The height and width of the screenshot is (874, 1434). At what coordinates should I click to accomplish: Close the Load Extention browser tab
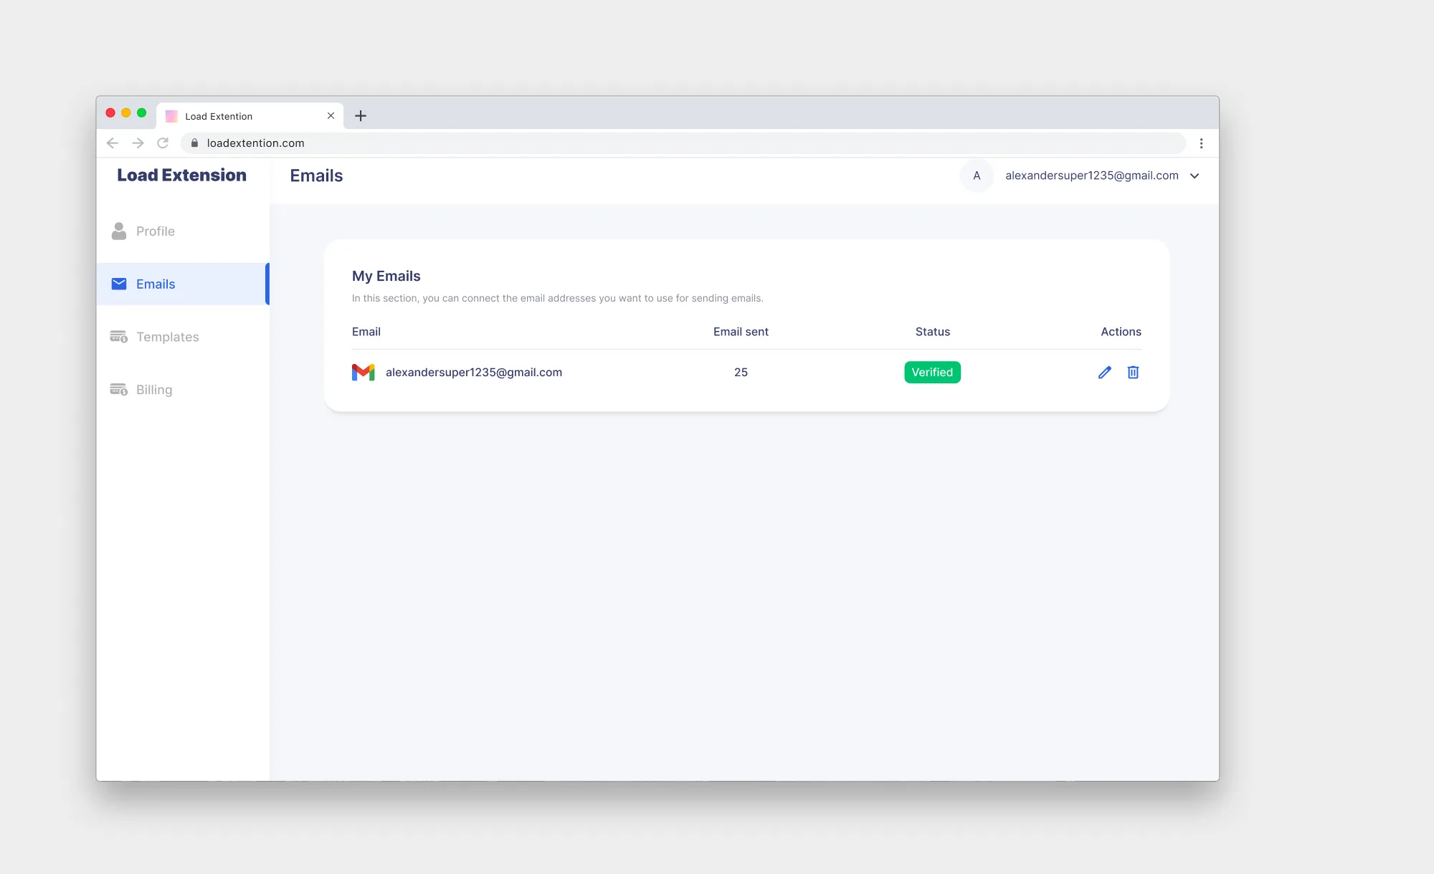click(331, 116)
